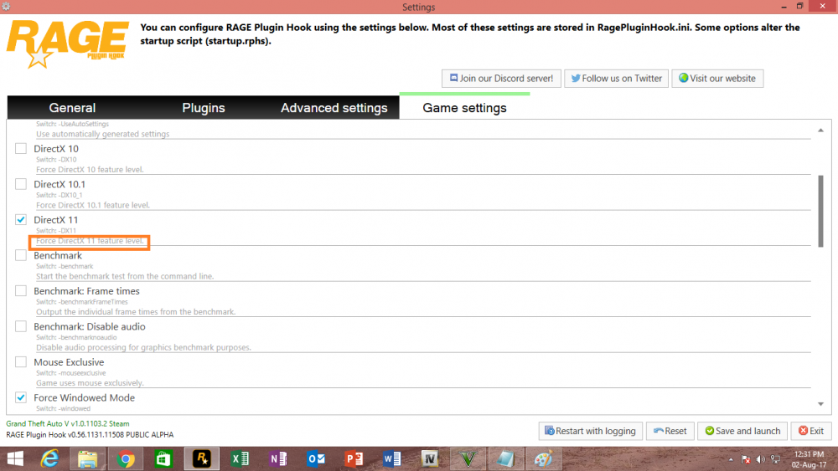Screen dimensions: 838x471
Task: Click the Exit button
Action: [x=811, y=431]
